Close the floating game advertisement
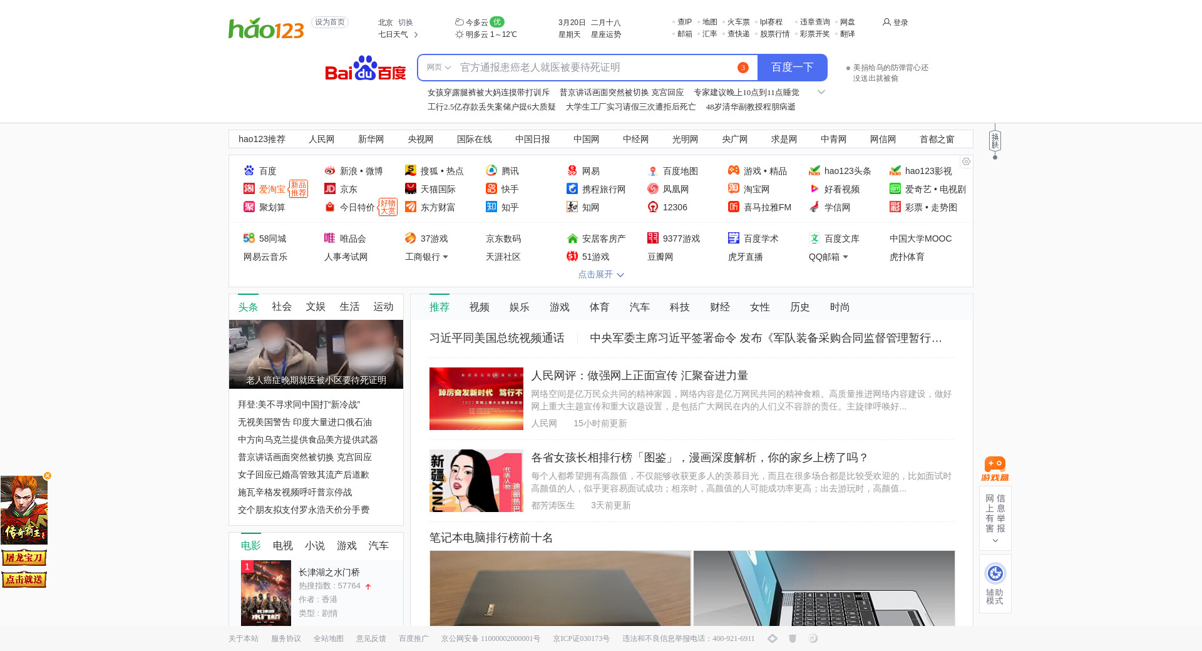Image resolution: width=1202 pixels, height=651 pixels. point(48,476)
